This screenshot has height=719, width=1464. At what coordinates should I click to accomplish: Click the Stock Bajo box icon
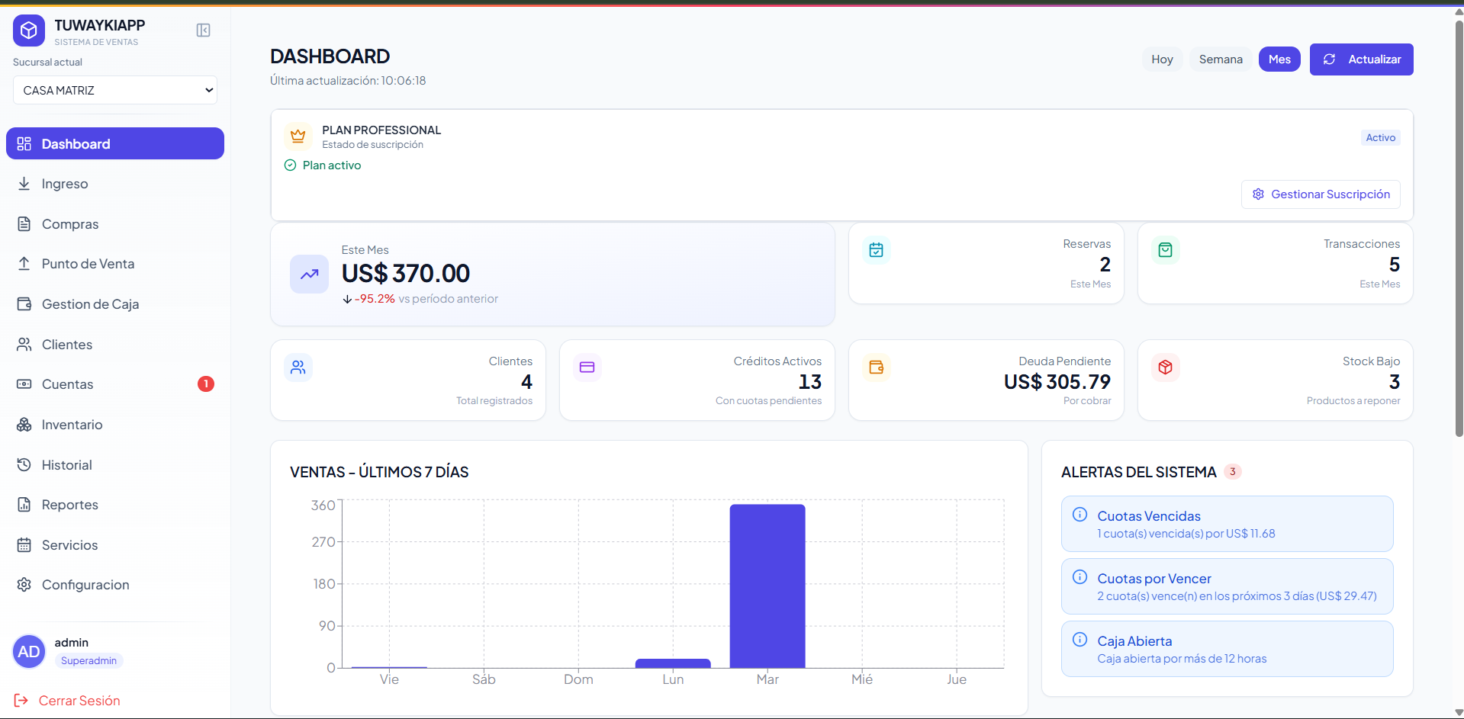[x=1165, y=368]
